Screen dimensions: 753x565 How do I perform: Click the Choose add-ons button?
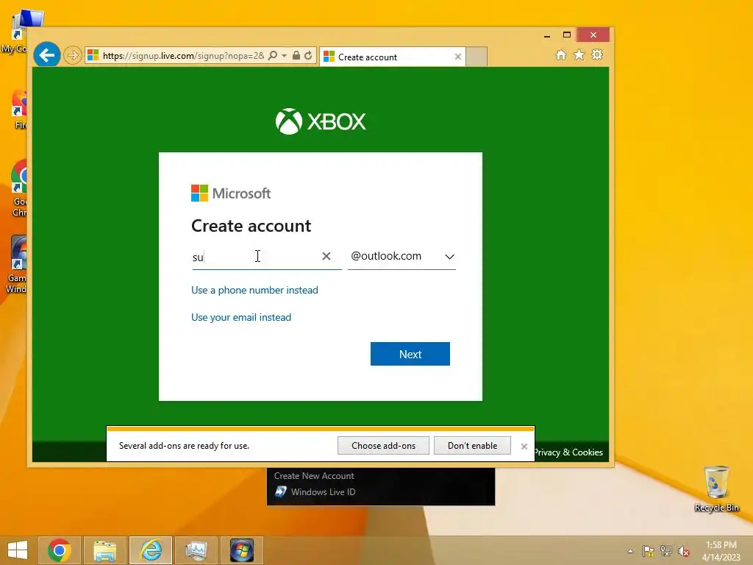(383, 445)
